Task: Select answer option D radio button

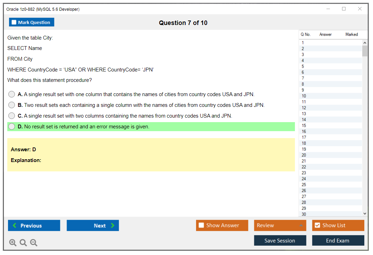Action: [11, 126]
